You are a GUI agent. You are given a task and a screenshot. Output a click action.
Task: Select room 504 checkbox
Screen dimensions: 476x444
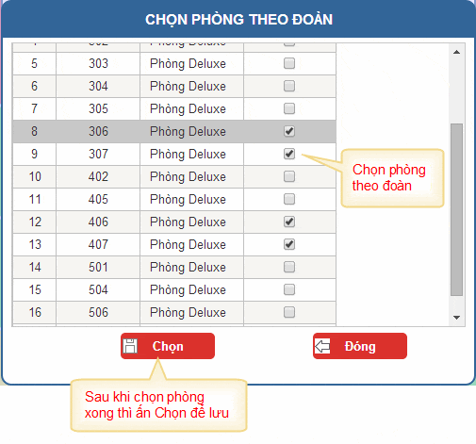(x=289, y=289)
